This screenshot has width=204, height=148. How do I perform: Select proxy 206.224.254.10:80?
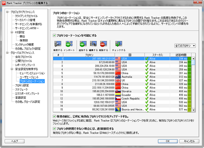(105, 66)
